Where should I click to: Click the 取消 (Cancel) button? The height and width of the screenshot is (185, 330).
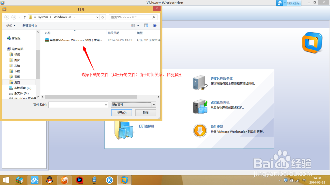pyautogui.click(x=146, y=113)
